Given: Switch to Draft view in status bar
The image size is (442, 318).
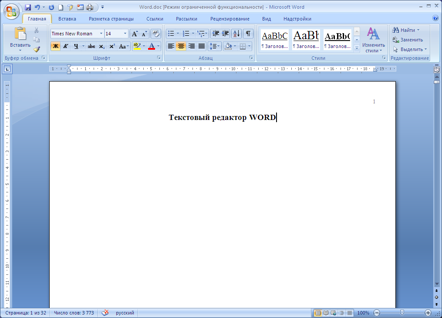Looking at the screenshot, I should tap(350, 313).
